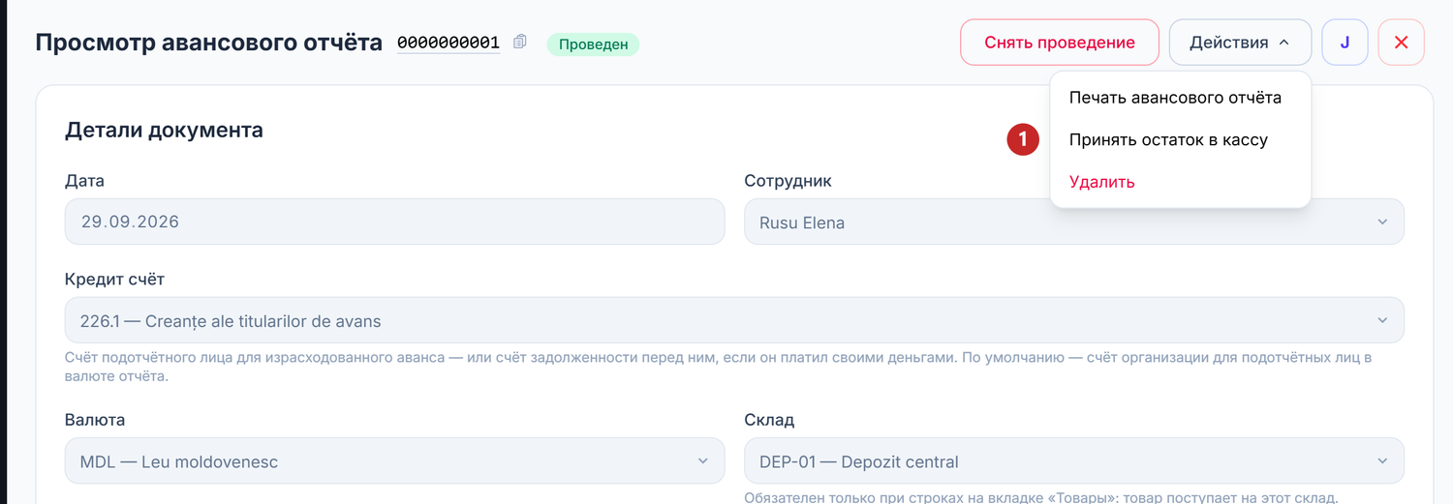The width and height of the screenshot is (1453, 504).
Task: Click the document number 0000000001
Action: tap(448, 43)
